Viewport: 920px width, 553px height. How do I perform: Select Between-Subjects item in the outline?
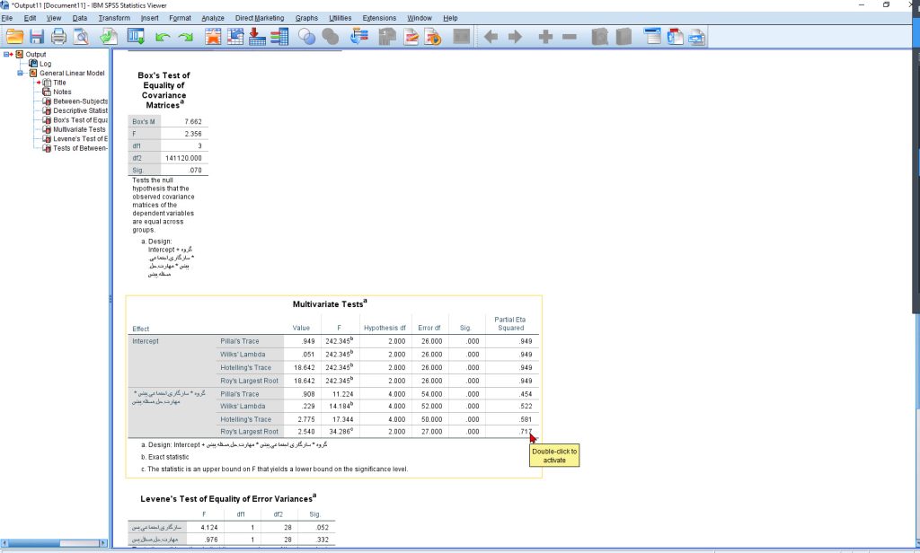point(80,101)
